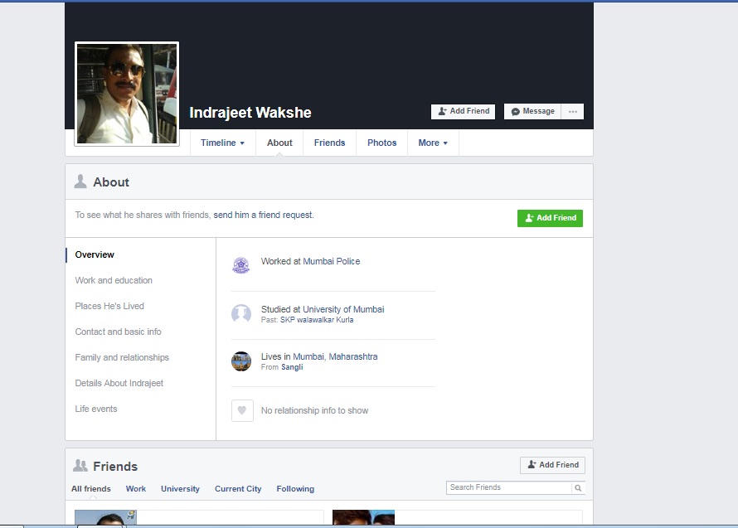
Task: Filter friends by Current City
Action: pyautogui.click(x=238, y=489)
